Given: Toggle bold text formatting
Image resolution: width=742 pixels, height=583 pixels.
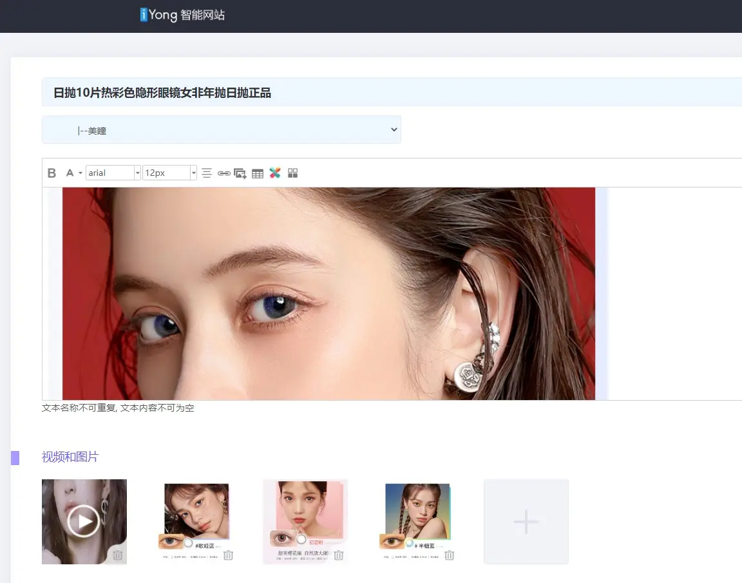Looking at the screenshot, I should pos(52,173).
